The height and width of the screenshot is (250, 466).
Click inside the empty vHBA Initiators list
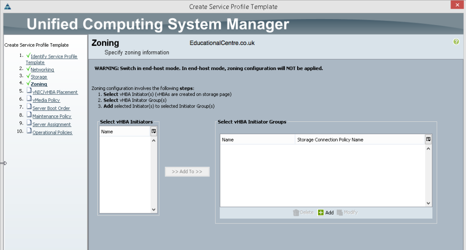[125, 175]
